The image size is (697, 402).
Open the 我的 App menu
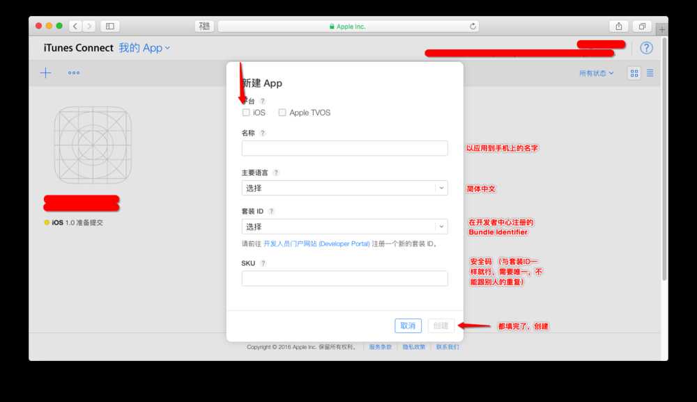tap(144, 48)
